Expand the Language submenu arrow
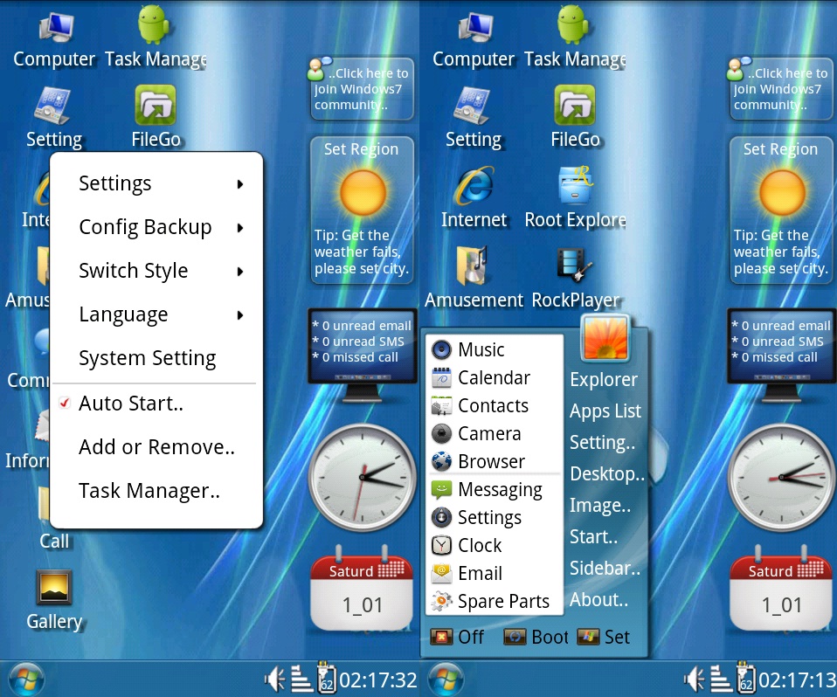Viewport: 837px width, 697px height. pyautogui.click(x=240, y=315)
